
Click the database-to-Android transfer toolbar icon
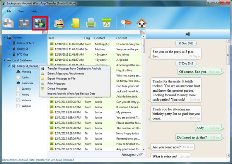tap(40, 23)
